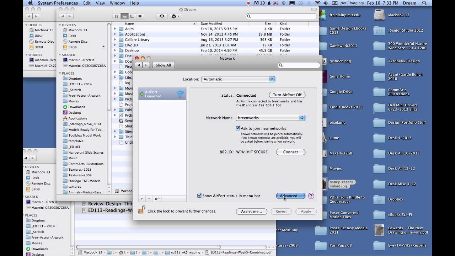Open the Network Name dropdown

point(271,118)
